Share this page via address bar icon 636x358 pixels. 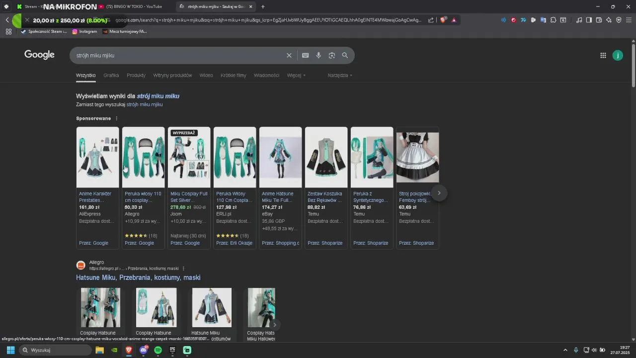coord(430,20)
